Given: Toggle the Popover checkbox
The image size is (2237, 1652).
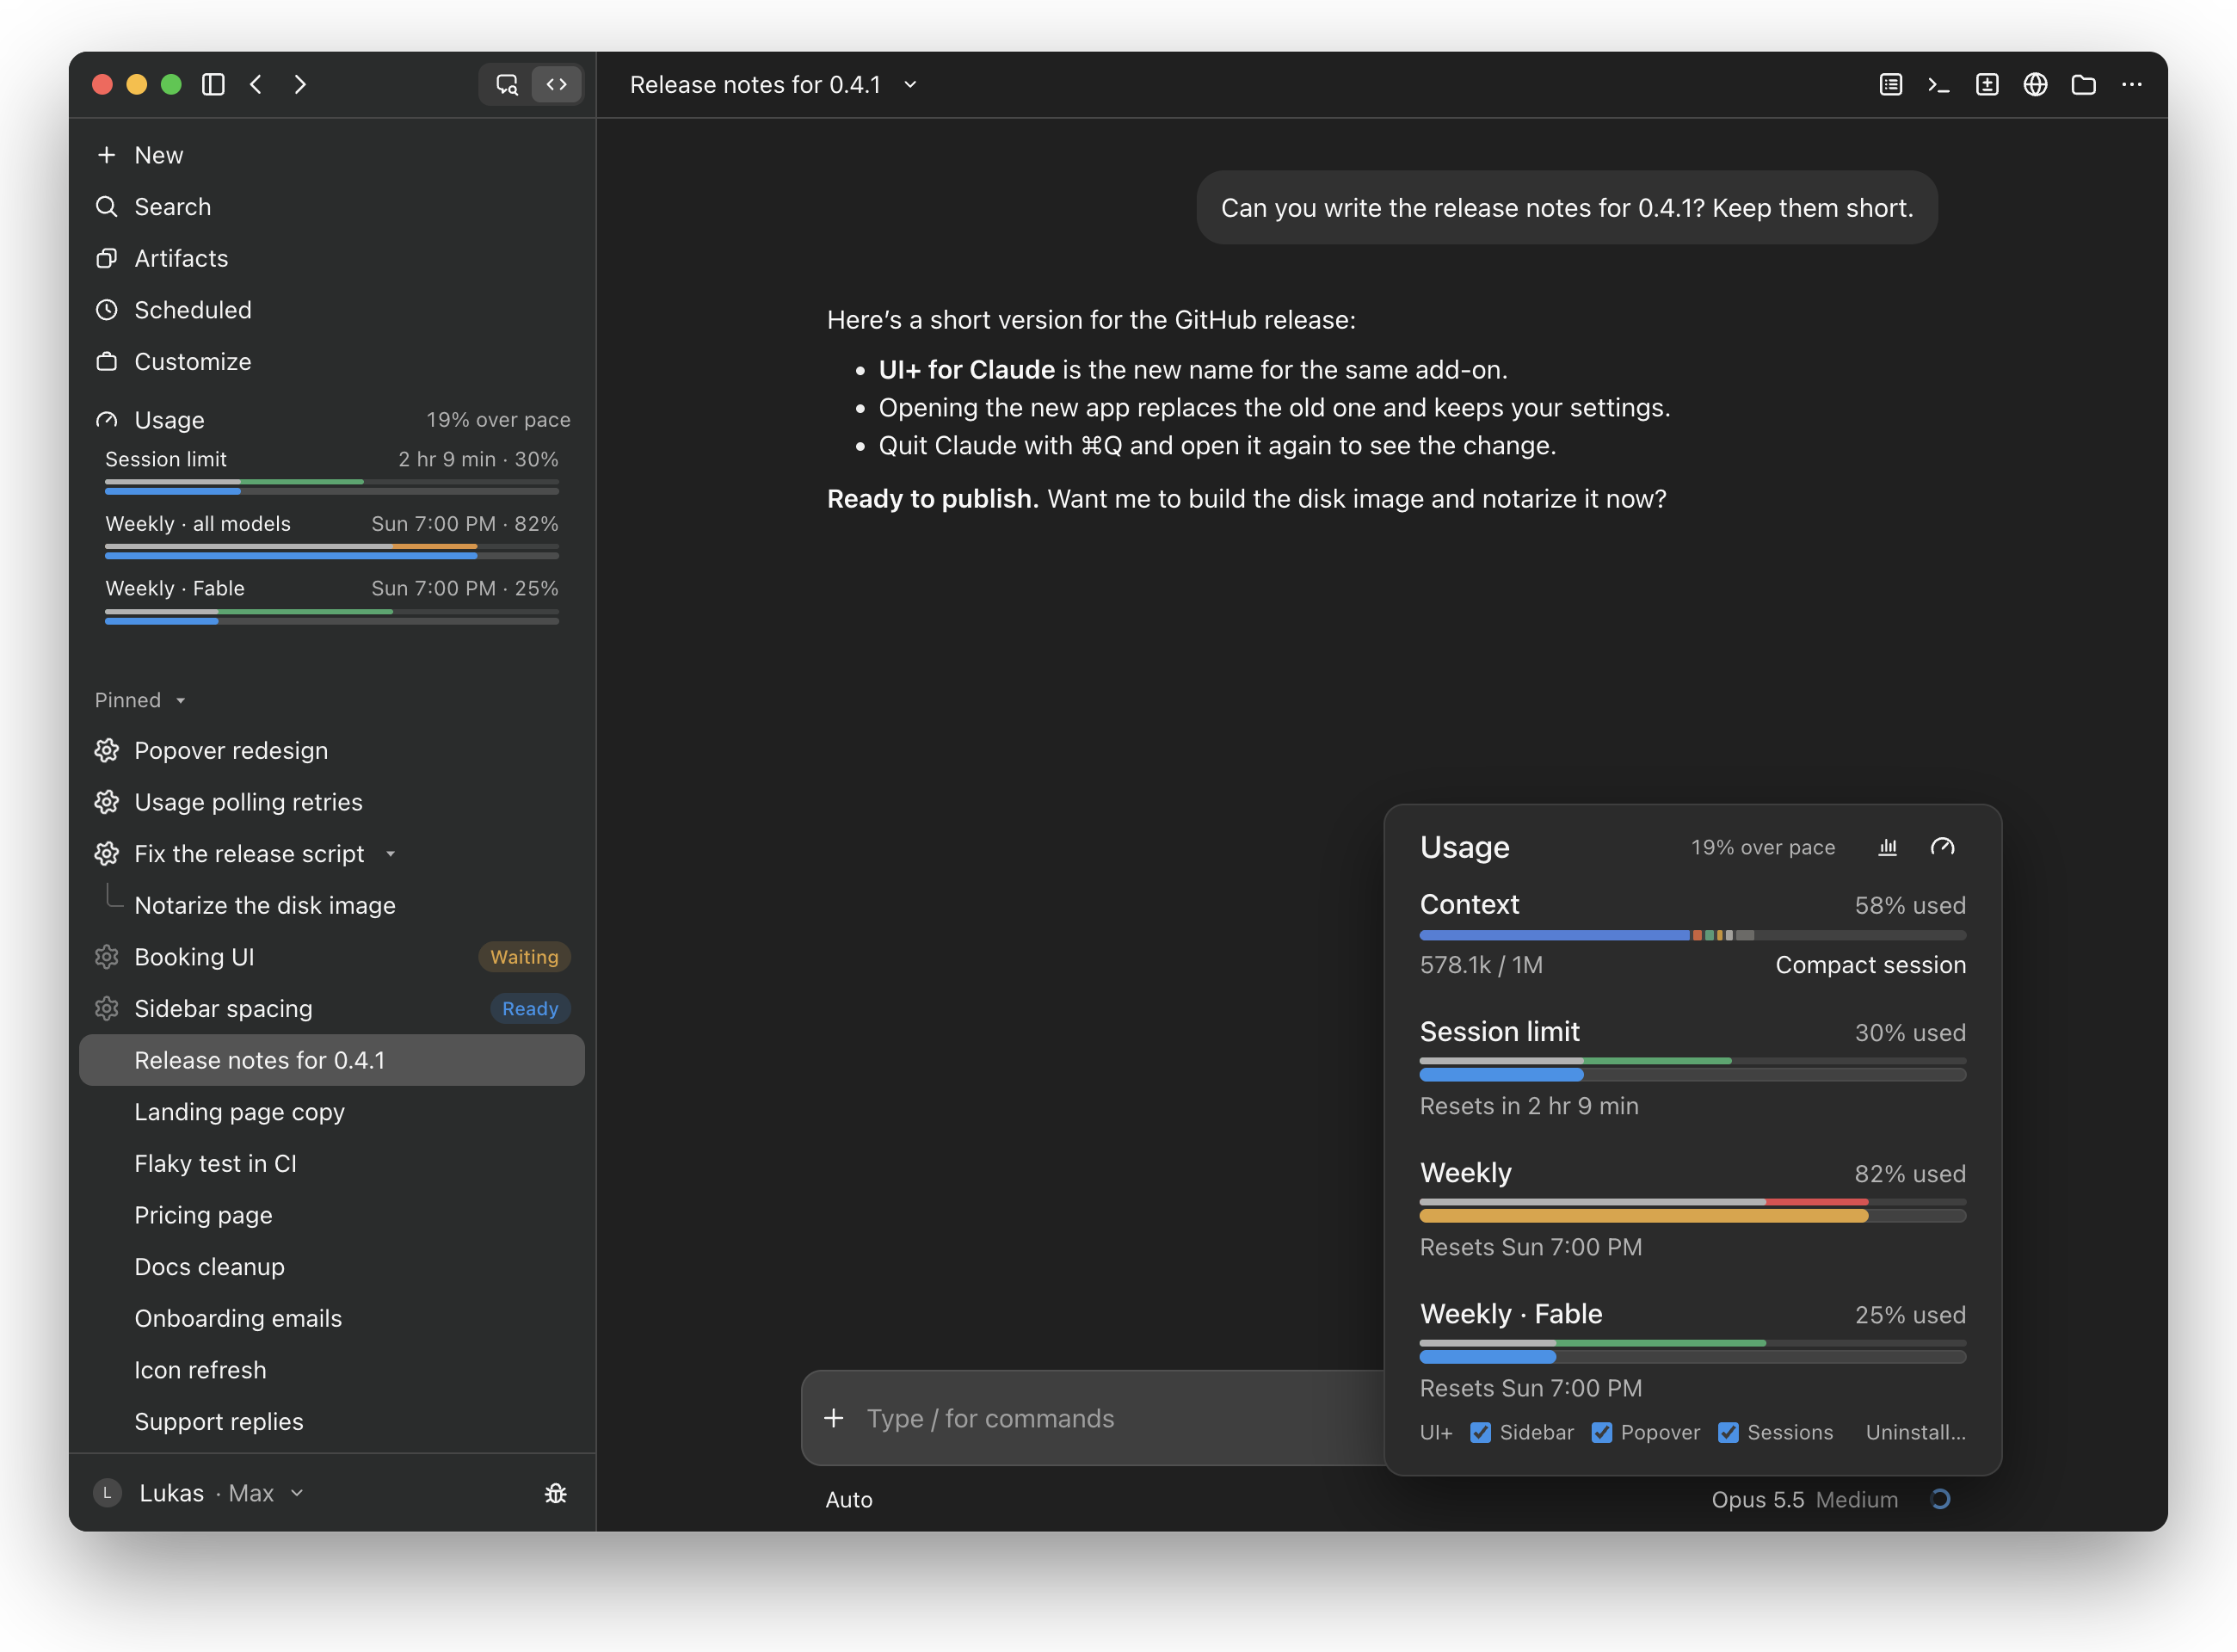Looking at the screenshot, I should 1602,1432.
